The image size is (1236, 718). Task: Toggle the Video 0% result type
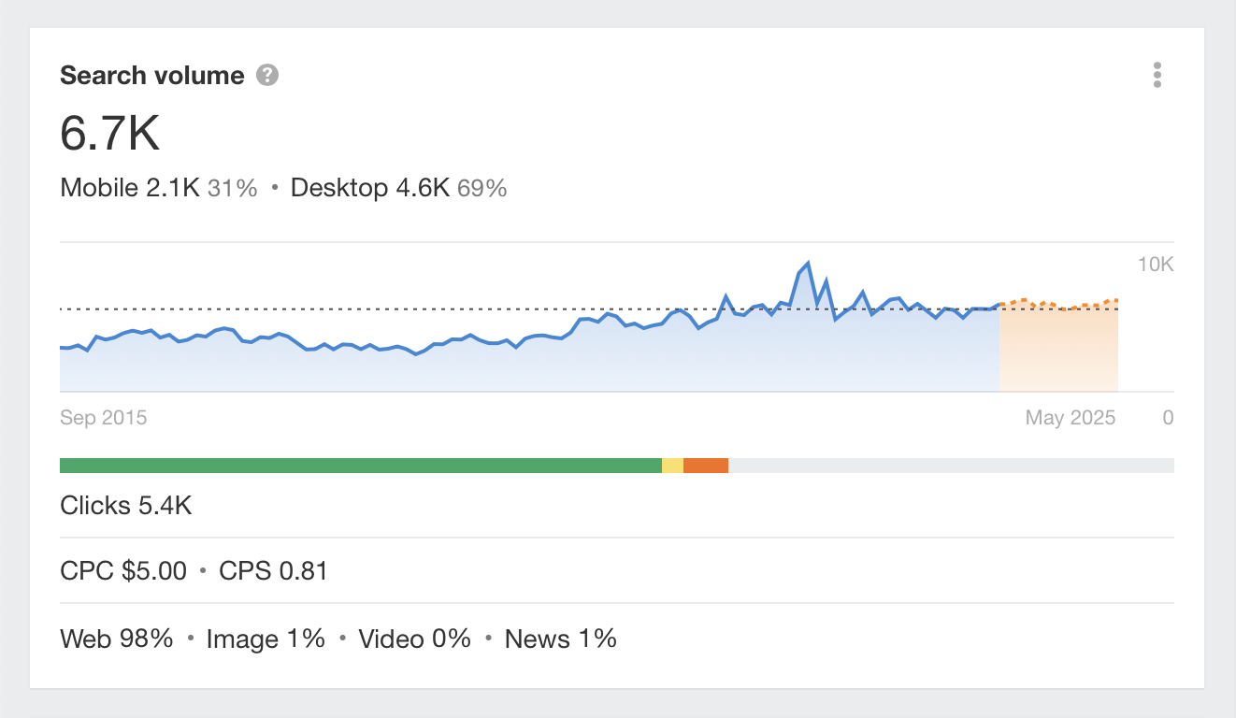414,639
